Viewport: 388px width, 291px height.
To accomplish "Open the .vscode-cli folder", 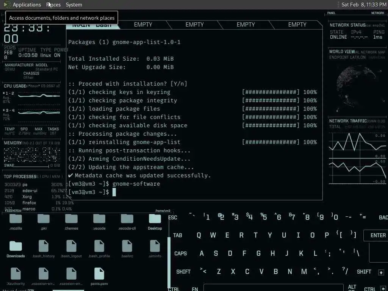I will pyautogui.click(x=127, y=222).
